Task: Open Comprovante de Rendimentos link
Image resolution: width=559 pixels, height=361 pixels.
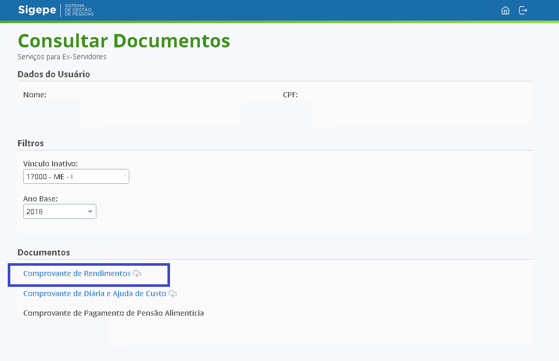Action: point(77,273)
